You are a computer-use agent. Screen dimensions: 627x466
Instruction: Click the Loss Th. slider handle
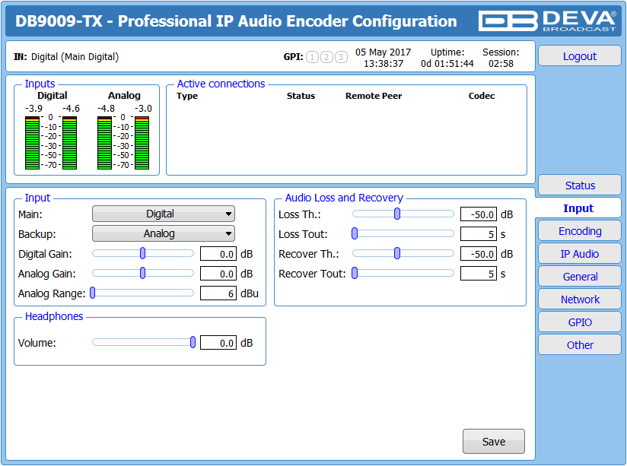(x=397, y=214)
